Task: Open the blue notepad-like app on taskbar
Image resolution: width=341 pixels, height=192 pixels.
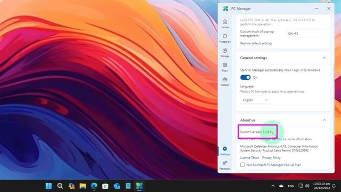Action: click(128, 186)
